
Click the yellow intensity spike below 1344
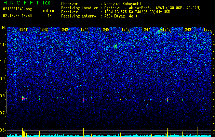(84, 132)
